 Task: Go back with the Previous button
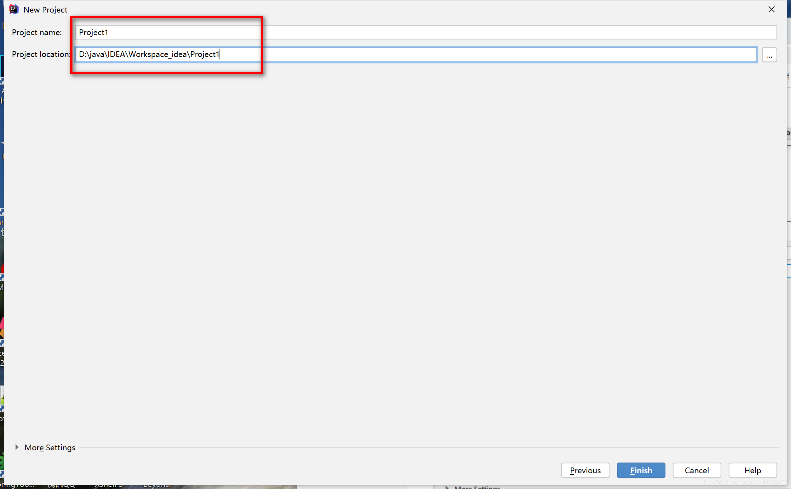(585, 470)
